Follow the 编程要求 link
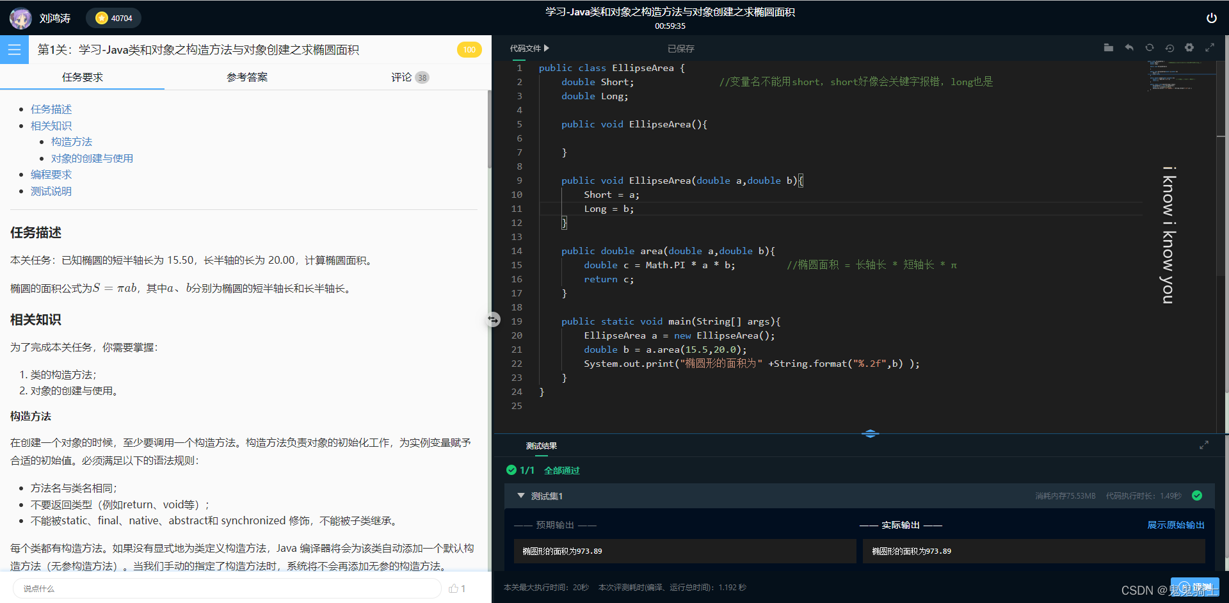 coord(51,174)
